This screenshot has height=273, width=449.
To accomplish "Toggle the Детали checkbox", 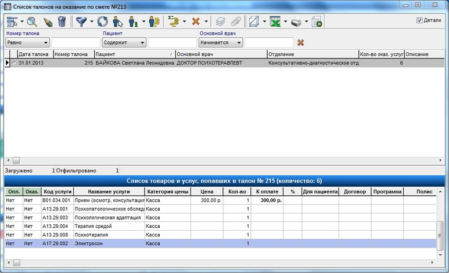I will point(419,20).
